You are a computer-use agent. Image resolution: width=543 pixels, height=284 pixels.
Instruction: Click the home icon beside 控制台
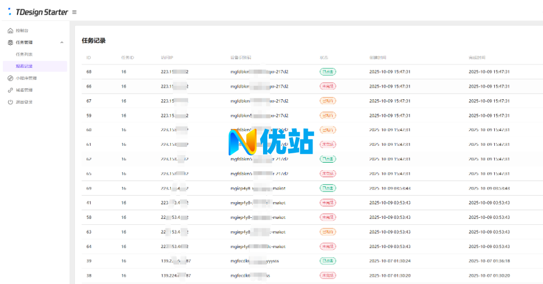coord(10,30)
